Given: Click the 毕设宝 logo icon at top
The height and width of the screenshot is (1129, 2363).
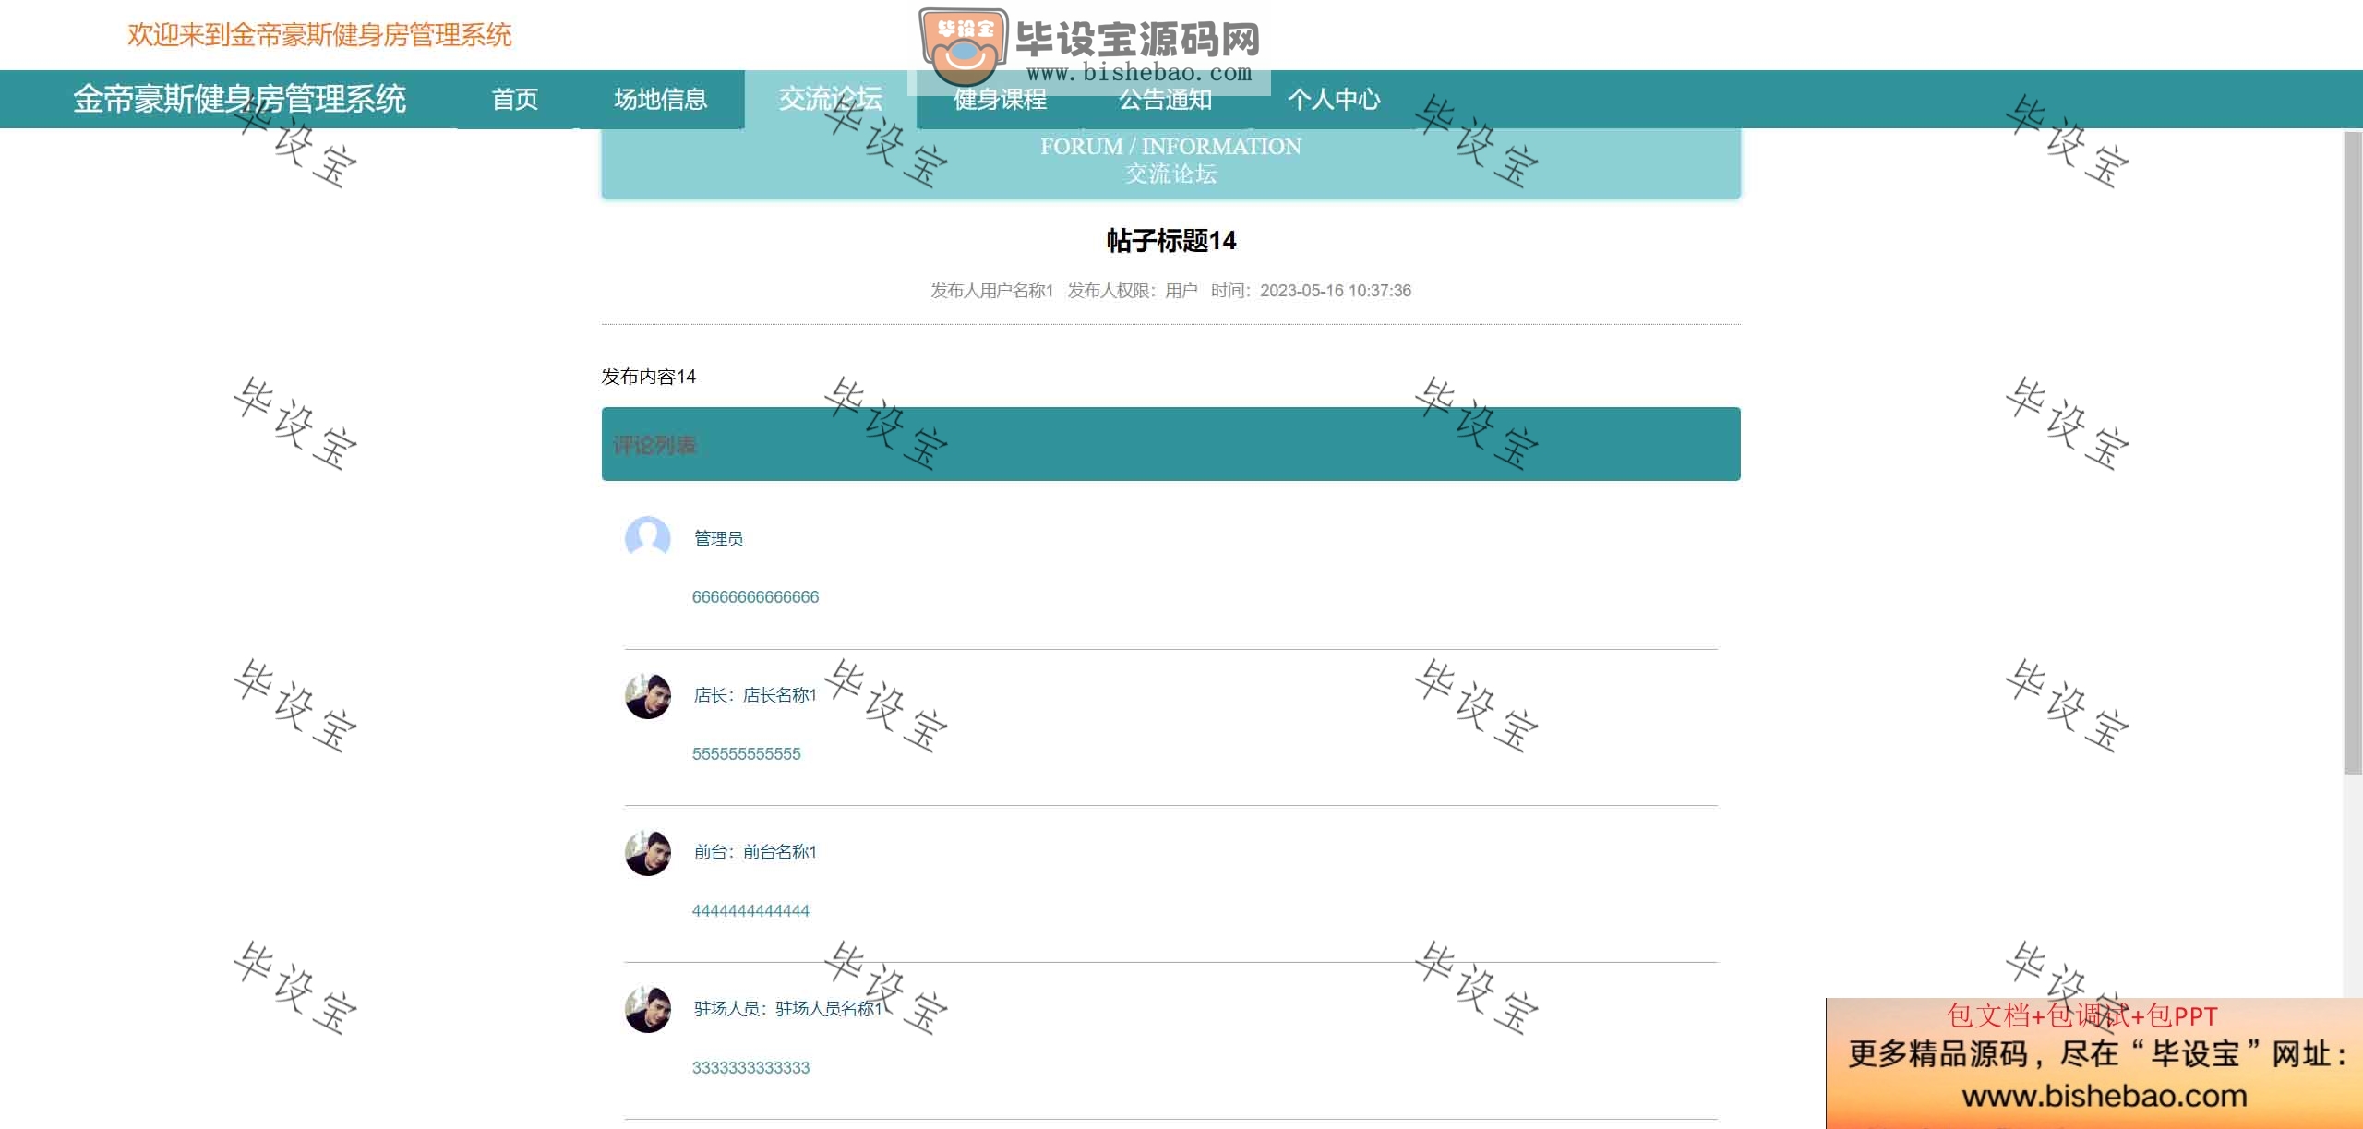Looking at the screenshot, I should 964,48.
